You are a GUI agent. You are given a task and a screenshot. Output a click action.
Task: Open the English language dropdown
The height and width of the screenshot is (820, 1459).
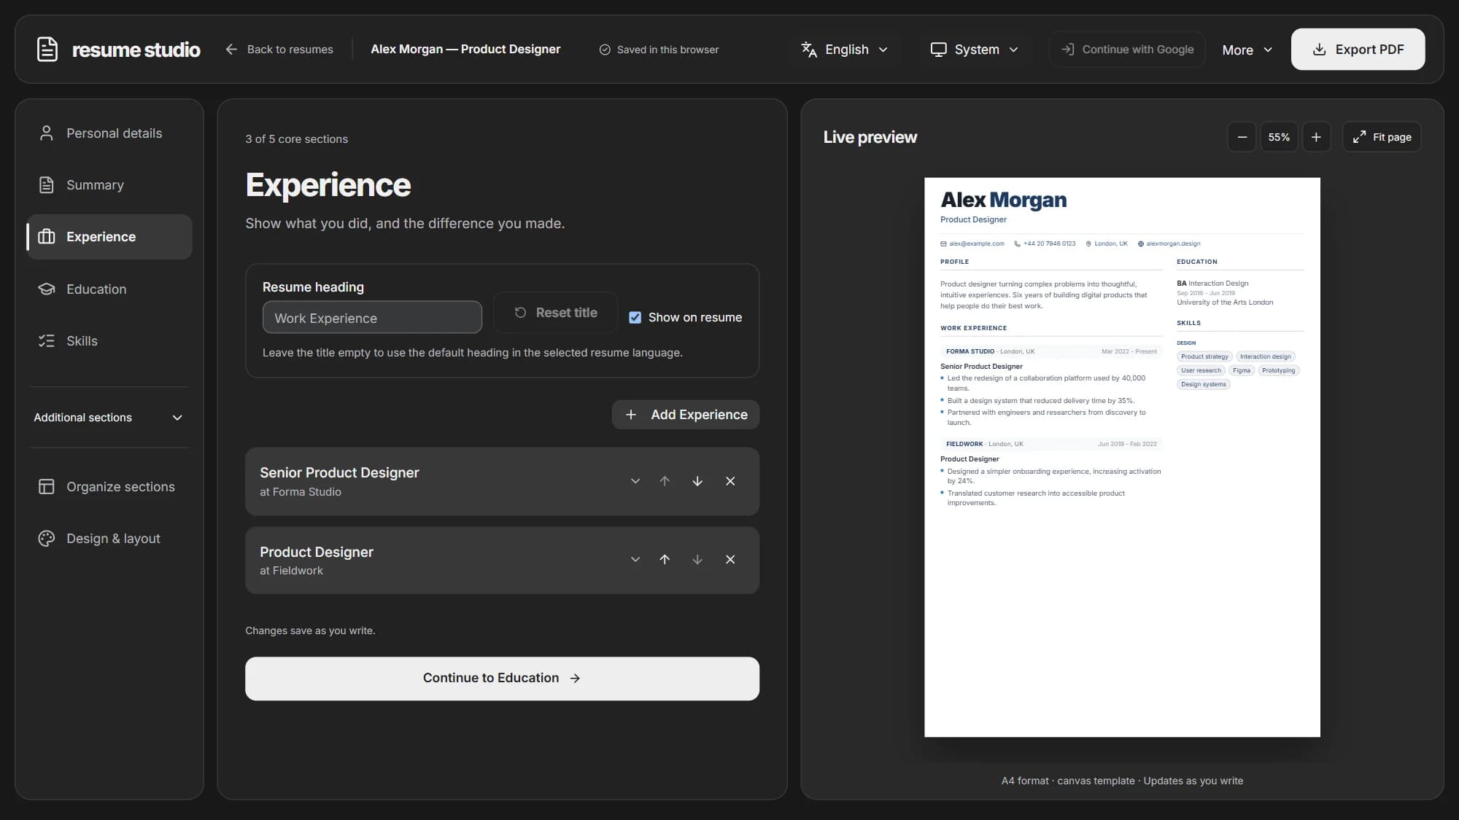click(844, 49)
